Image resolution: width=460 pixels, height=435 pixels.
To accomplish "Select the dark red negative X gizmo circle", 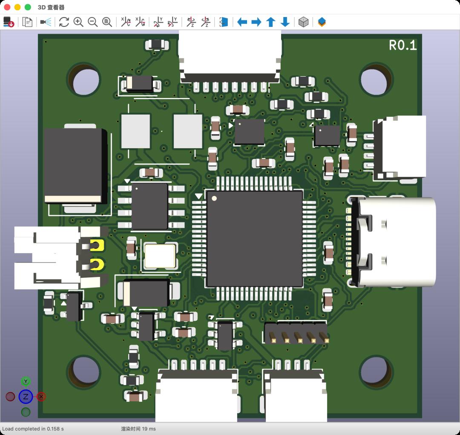I will point(10,397).
